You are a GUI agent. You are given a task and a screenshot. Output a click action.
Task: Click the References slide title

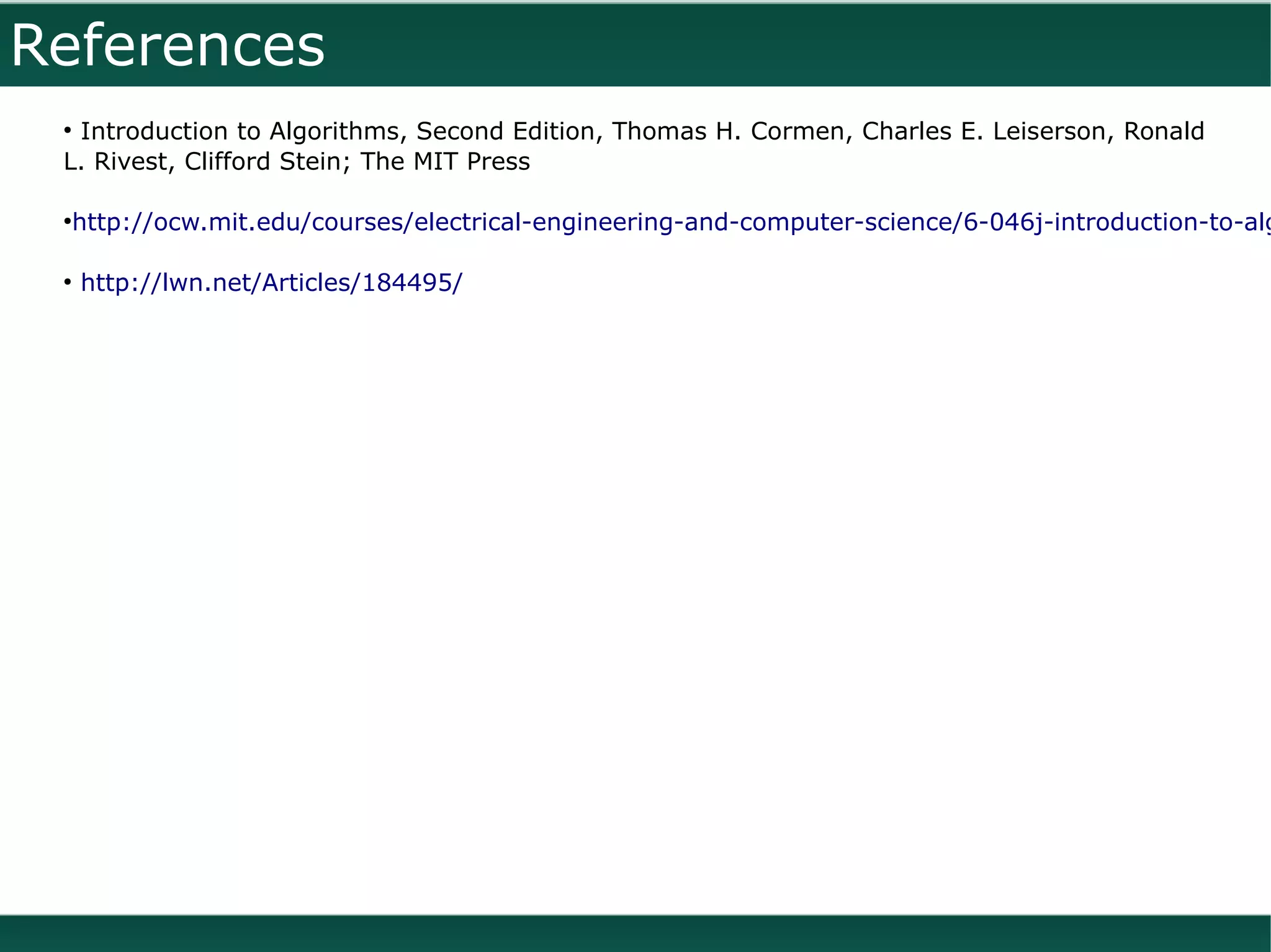pyautogui.click(x=168, y=46)
